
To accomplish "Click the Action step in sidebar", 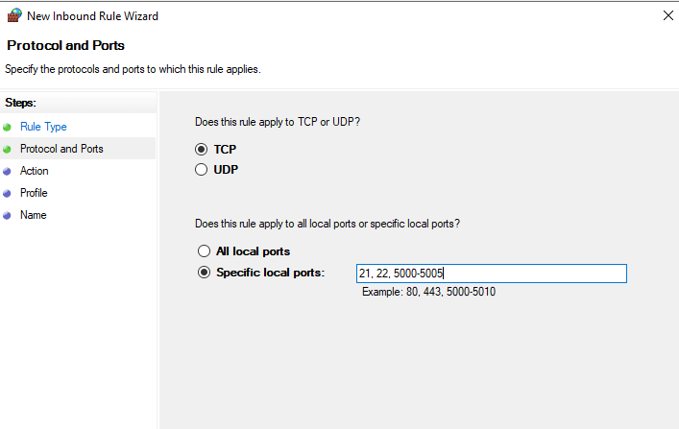I will [x=35, y=171].
